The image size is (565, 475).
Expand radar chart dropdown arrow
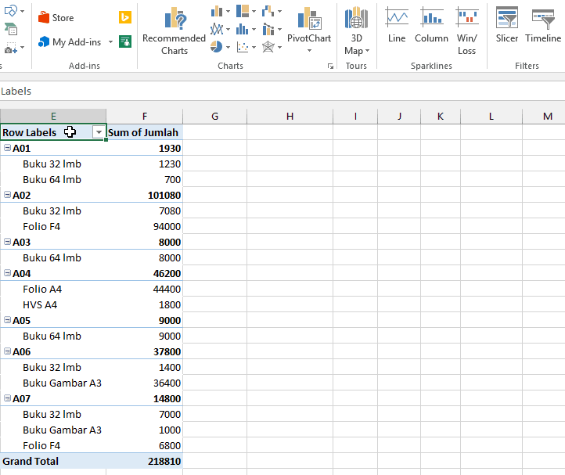pos(279,47)
